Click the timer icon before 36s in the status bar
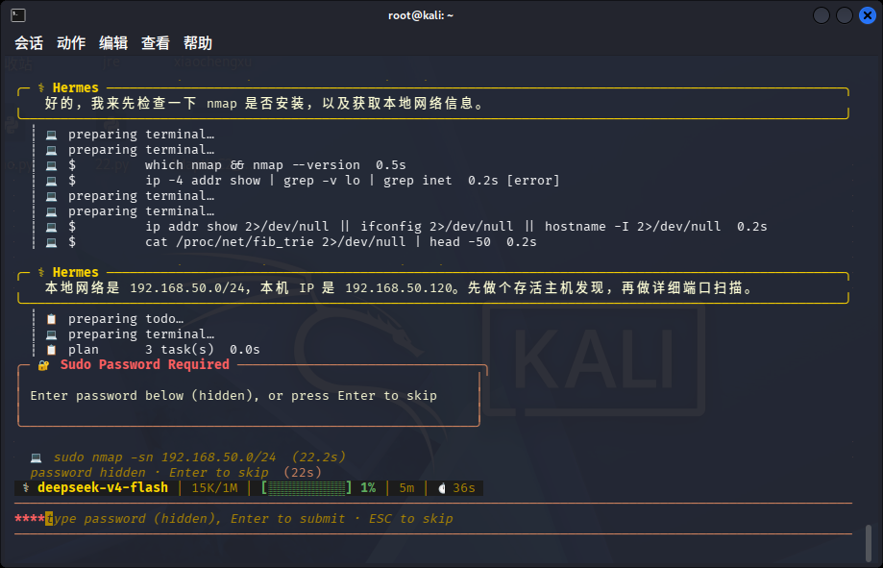Image resolution: width=883 pixels, height=568 pixels. [x=442, y=488]
